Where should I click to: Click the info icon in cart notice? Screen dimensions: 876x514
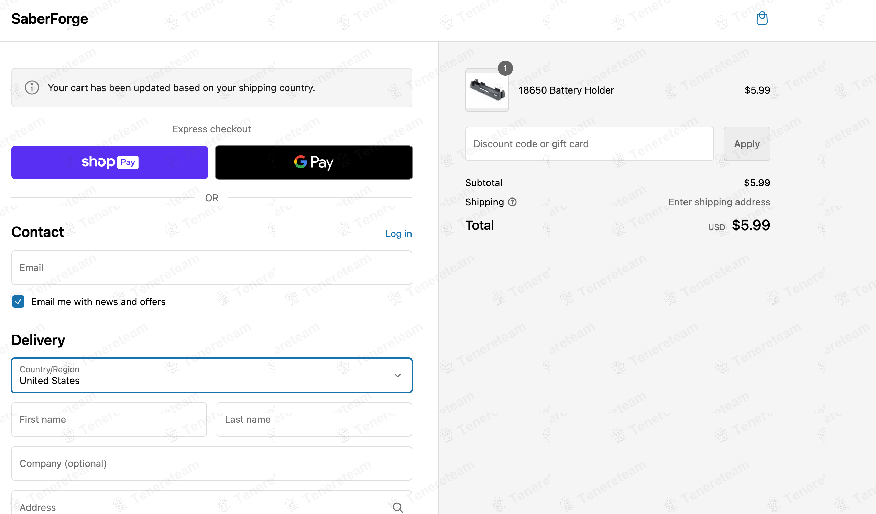pos(32,88)
